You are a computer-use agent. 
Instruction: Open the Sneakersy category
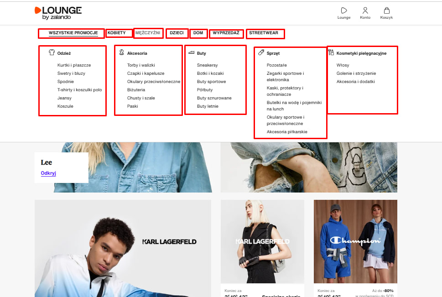[208, 65]
